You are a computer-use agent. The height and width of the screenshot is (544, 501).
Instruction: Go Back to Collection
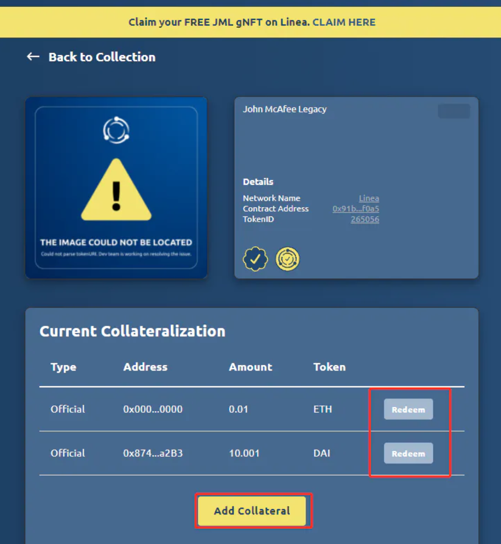[x=102, y=57]
